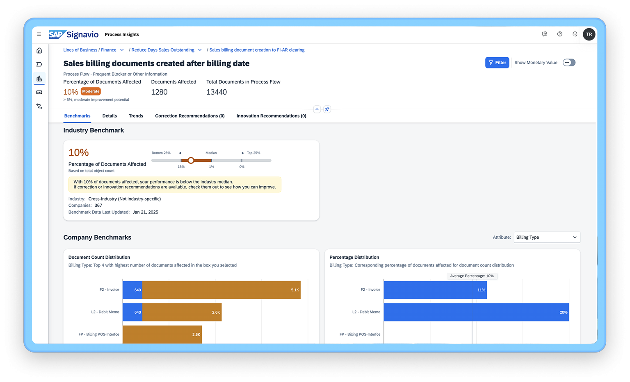Viewport: 630px width, 382px height.
Task: Follow the Sales billing document creation breadcrumb link
Action: tap(257, 50)
